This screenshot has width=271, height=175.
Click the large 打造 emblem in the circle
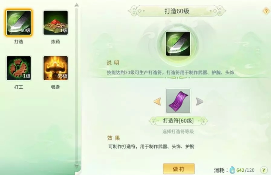[178, 44]
